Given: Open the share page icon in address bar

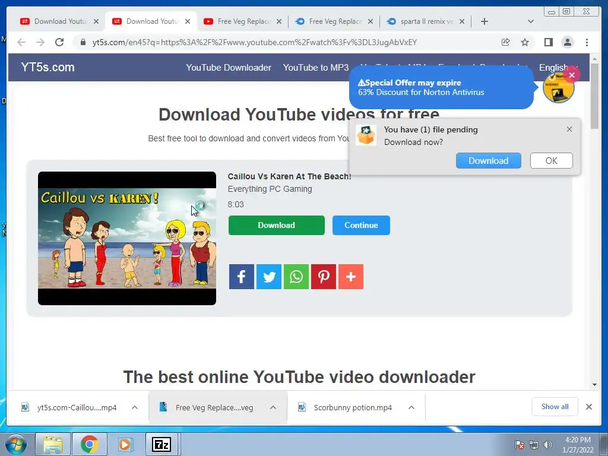Looking at the screenshot, I should (x=506, y=42).
